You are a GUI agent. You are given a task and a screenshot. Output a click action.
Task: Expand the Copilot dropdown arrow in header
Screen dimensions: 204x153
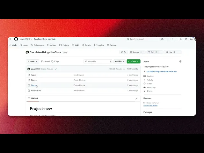click(166, 39)
